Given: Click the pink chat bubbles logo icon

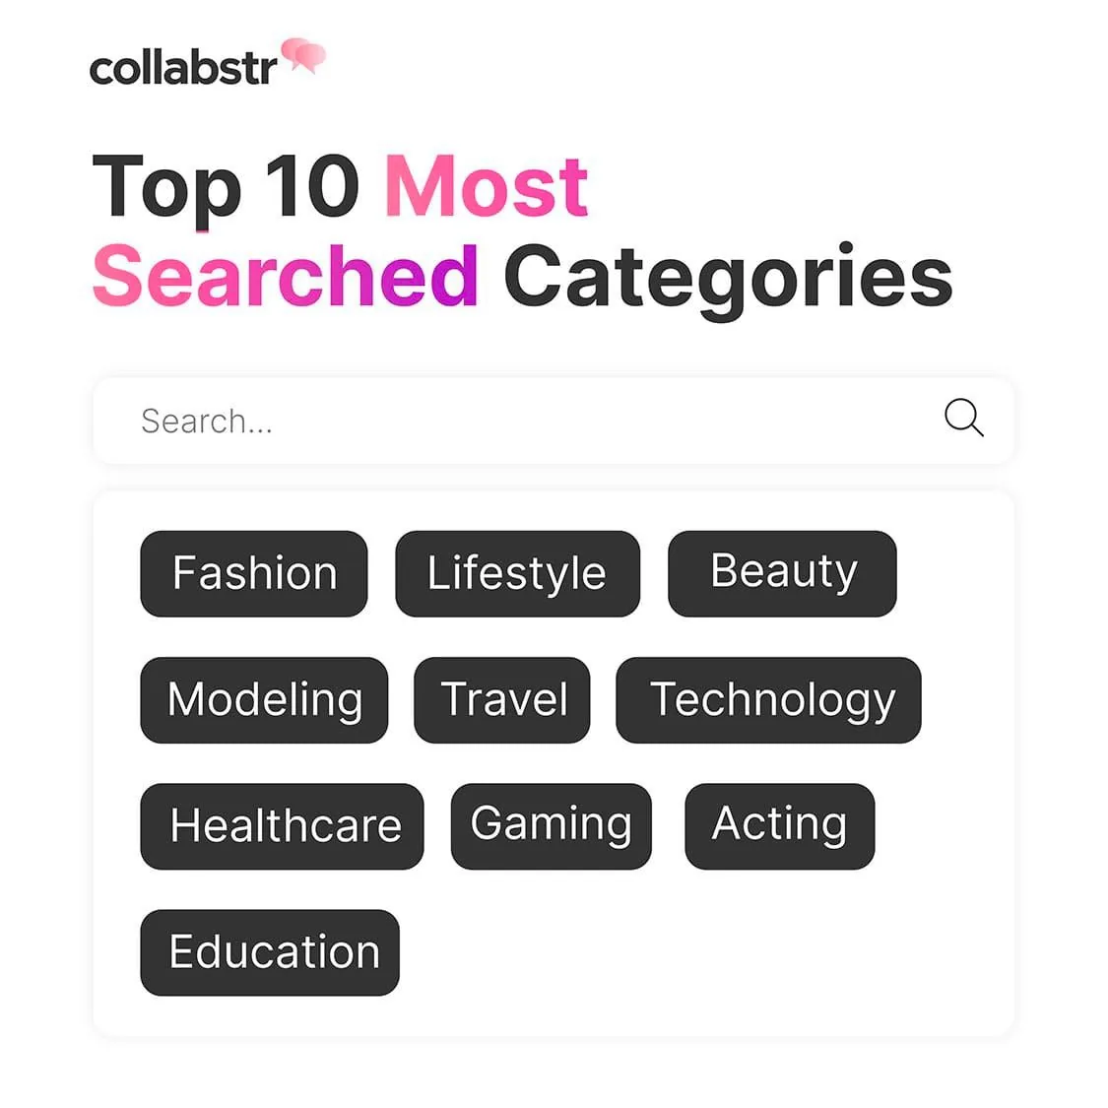Looking at the screenshot, I should 303,55.
